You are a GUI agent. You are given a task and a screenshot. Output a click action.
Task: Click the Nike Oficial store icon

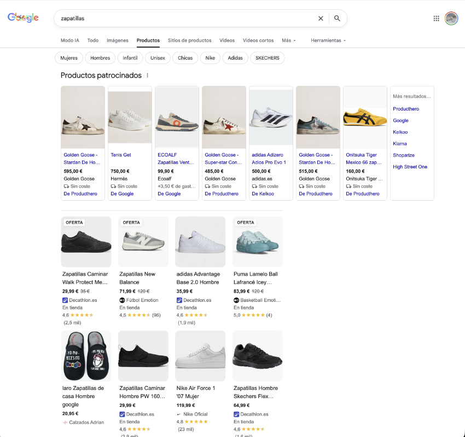[179, 414]
